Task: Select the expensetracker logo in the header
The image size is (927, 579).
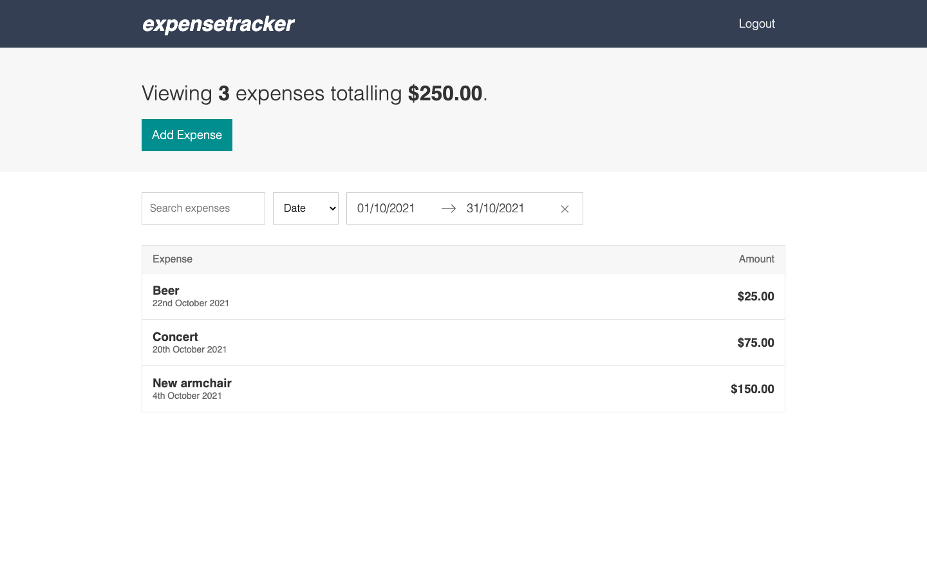Action: coord(218,24)
